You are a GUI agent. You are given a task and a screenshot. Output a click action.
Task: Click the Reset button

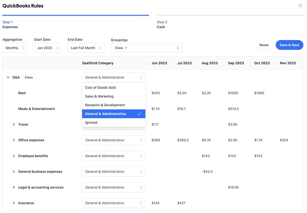(264, 45)
